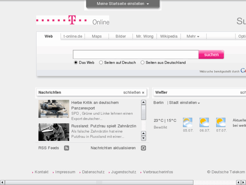Click the news list scroll-down arrow
Image resolution: width=246 pixels, height=185 pixels.
point(143,138)
